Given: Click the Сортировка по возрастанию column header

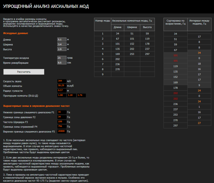Looking at the screenshot, I should [x=175, y=22].
